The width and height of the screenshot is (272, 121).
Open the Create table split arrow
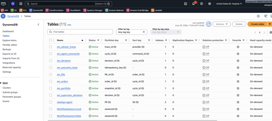coord(270,24)
